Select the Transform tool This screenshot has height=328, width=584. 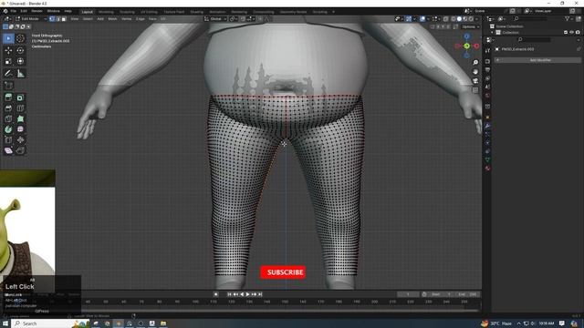tap(20, 61)
